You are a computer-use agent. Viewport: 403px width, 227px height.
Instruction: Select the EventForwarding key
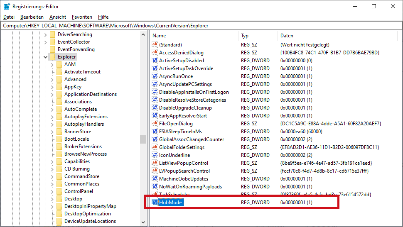pos(76,49)
